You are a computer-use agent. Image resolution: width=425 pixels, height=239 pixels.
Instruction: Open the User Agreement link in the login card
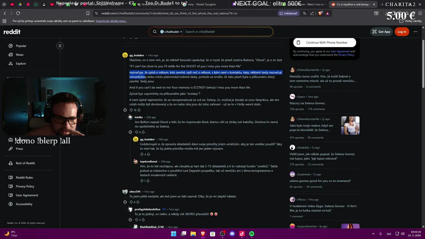coord(340,51)
